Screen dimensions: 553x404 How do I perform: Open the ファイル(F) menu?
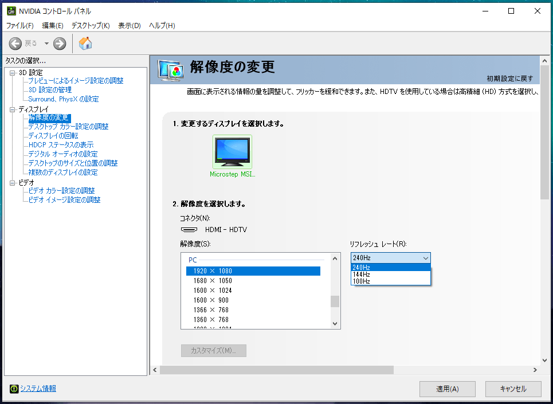click(x=20, y=26)
